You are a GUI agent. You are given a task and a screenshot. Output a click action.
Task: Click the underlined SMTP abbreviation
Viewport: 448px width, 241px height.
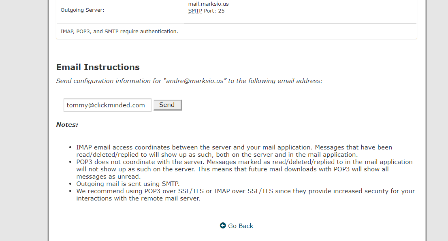click(195, 11)
